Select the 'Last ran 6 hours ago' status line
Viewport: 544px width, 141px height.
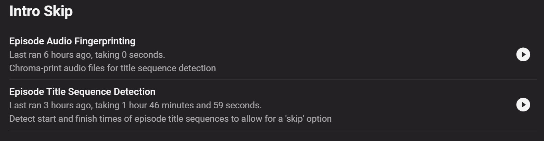click(x=87, y=55)
